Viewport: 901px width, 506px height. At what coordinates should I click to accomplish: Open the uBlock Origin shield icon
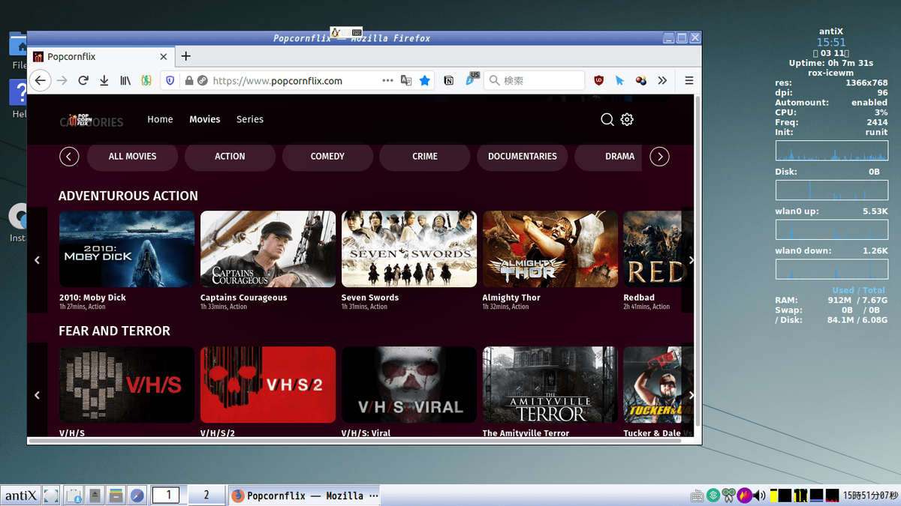pyautogui.click(x=598, y=80)
